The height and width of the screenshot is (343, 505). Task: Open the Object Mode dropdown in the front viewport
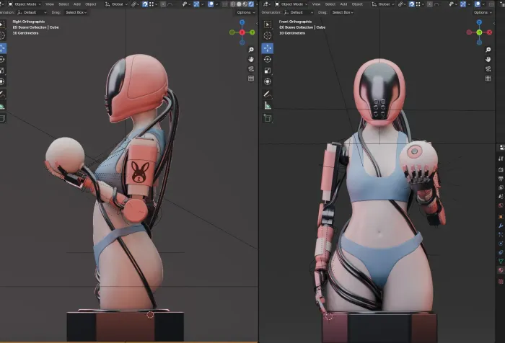click(292, 4)
